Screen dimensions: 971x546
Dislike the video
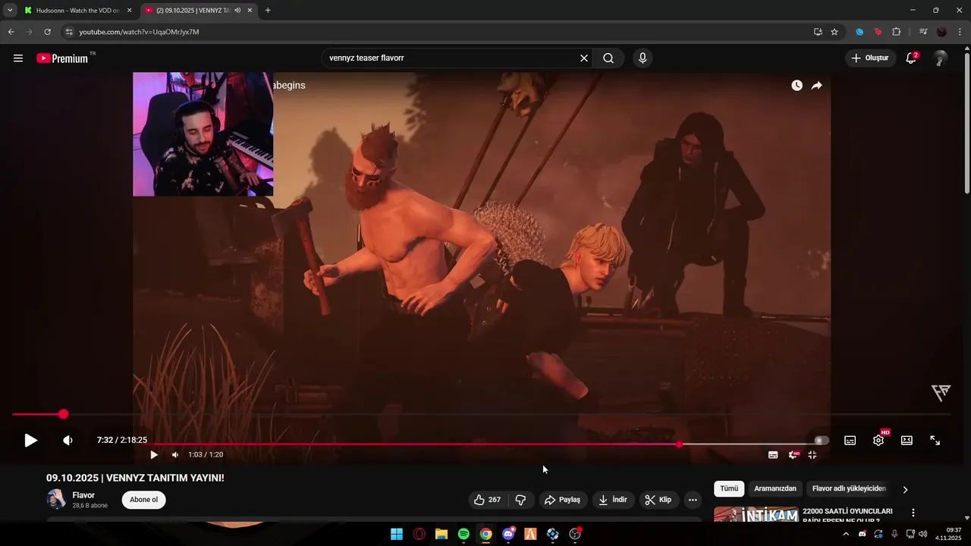[x=520, y=500]
